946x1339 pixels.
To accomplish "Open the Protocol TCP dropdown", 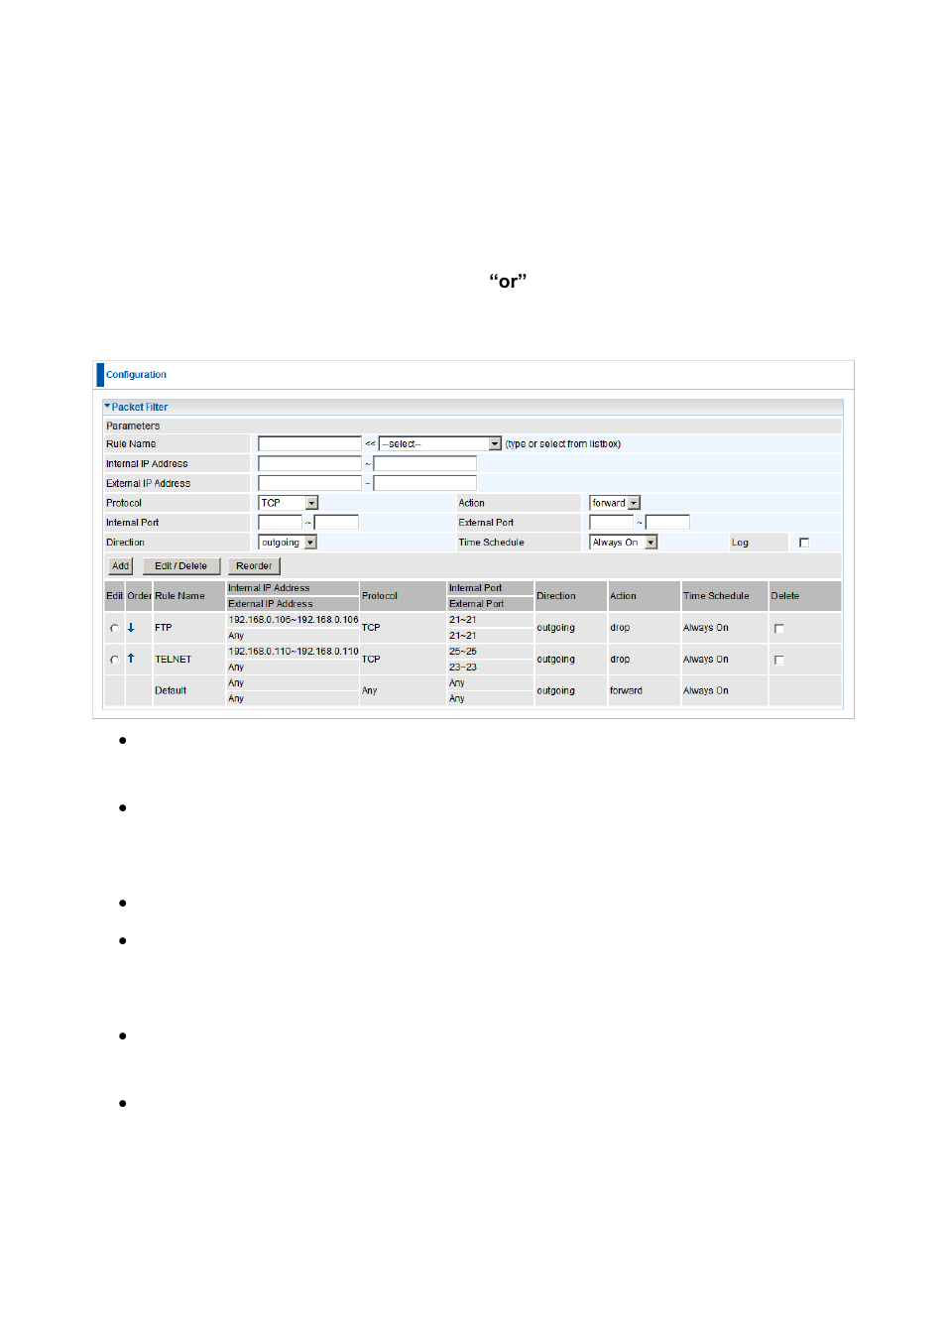I will (x=289, y=503).
